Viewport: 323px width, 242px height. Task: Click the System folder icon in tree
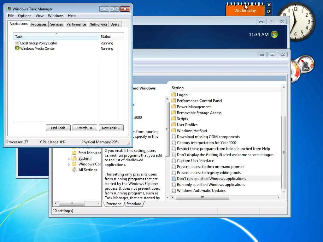coord(74,158)
